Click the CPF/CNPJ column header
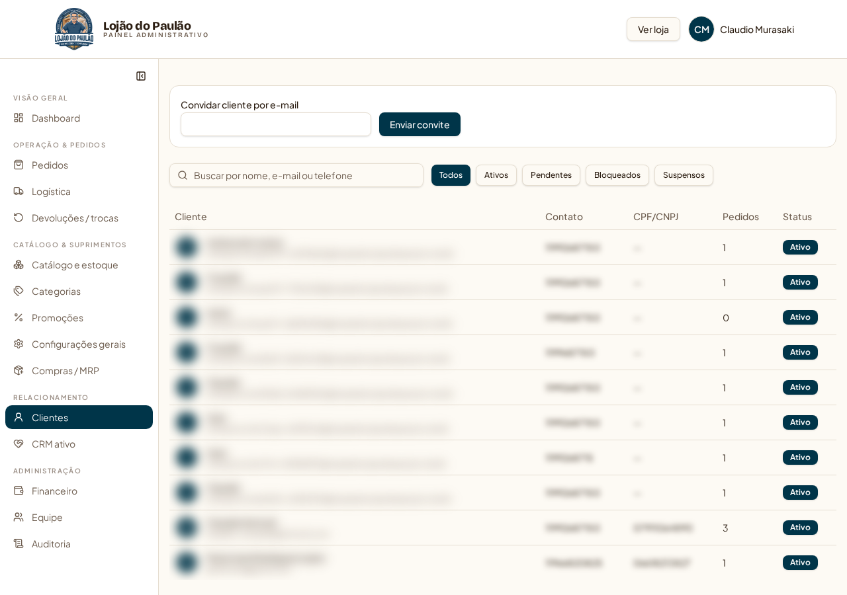The width and height of the screenshot is (847, 595). 656,216
